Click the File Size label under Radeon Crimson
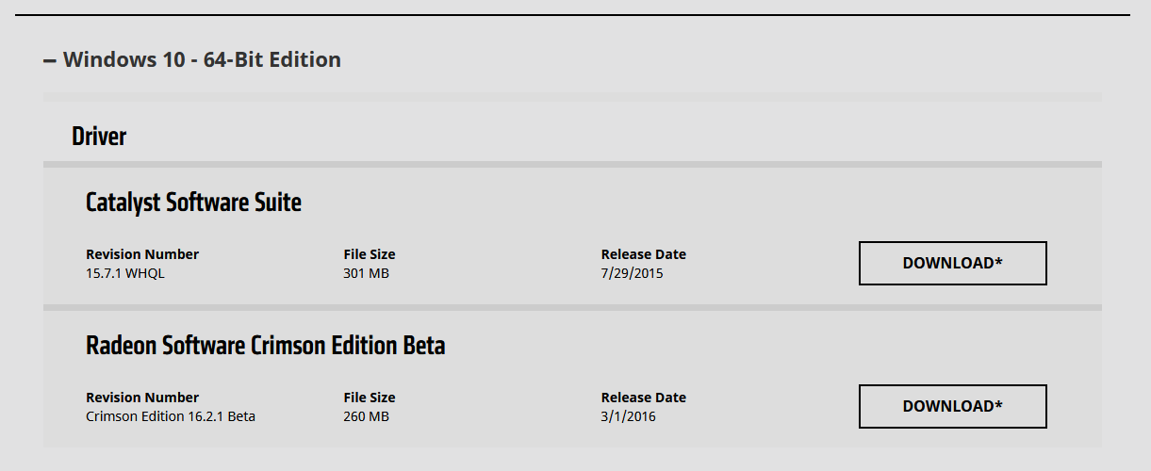This screenshot has height=471, width=1151. [370, 398]
